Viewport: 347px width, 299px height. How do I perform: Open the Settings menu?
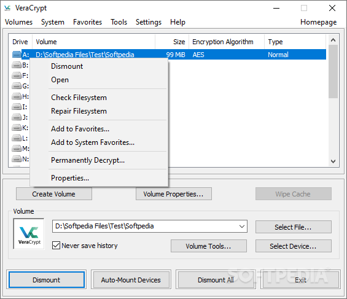tap(149, 22)
